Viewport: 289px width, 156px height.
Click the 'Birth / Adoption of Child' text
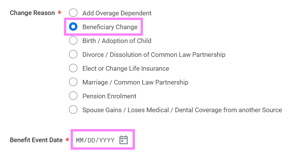click(117, 41)
